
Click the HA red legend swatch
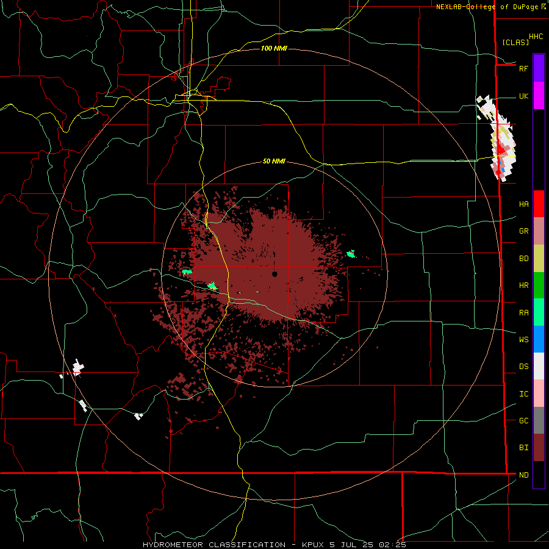click(539, 204)
